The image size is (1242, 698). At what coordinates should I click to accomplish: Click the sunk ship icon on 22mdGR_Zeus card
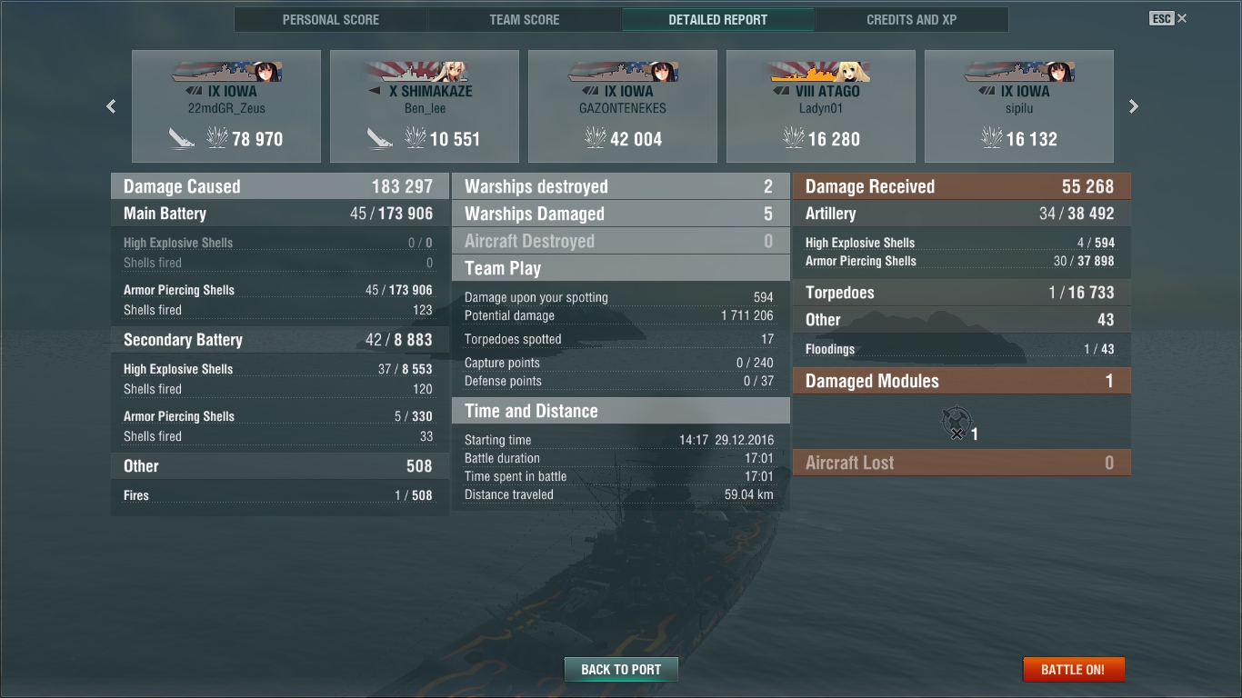(182, 138)
